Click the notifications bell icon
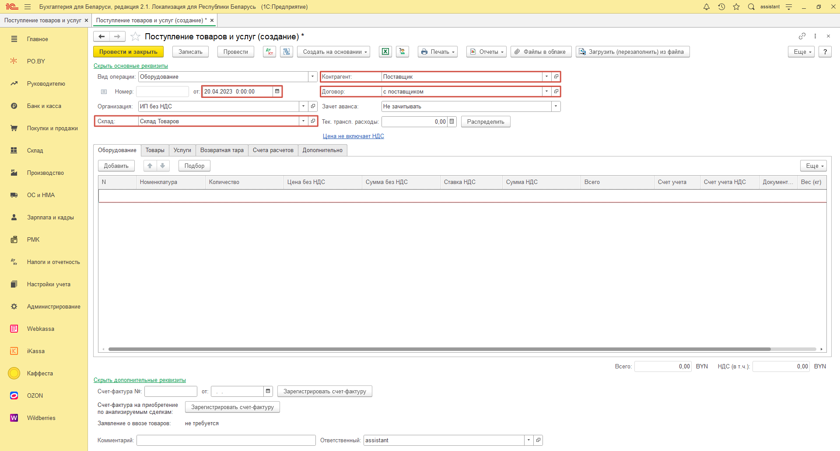The width and height of the screenshot is (840, 451). (x=706, y=7)
